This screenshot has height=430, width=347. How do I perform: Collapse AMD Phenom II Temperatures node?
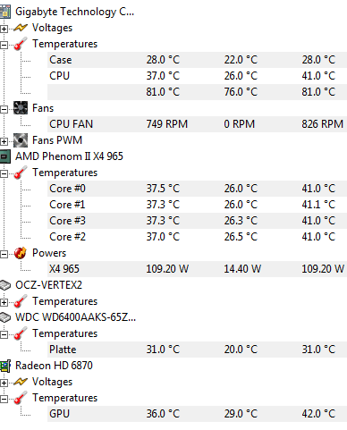pyautogui.click(x=4, y=173)
